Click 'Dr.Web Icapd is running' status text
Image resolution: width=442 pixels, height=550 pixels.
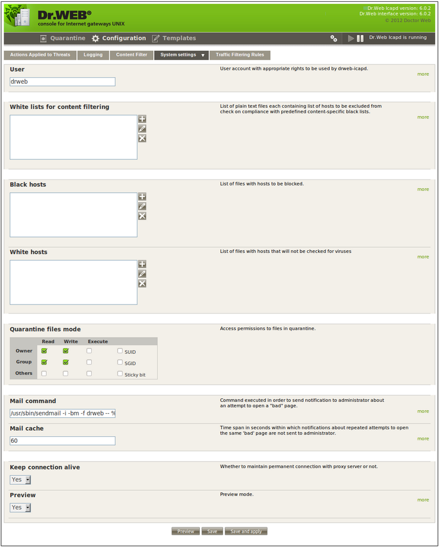pyautogui.click(x=398, y=37)
